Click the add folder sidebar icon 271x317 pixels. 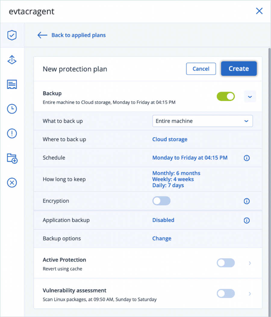tap(12, 158)
